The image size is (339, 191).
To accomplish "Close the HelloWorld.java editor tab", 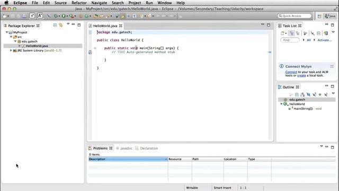I will click(121, 26).
